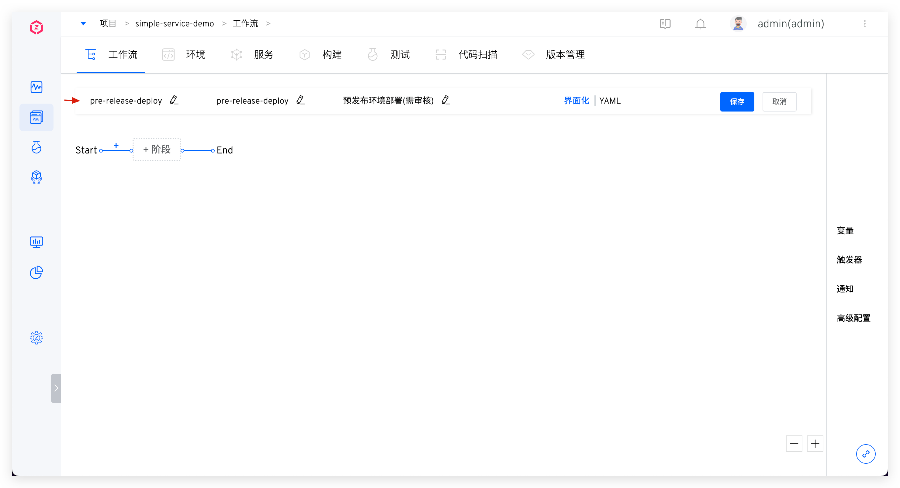The height and width of the screenshot is (488, 900).
Task: Edit the workflow description pencil icon
Action: pos(446,100)
